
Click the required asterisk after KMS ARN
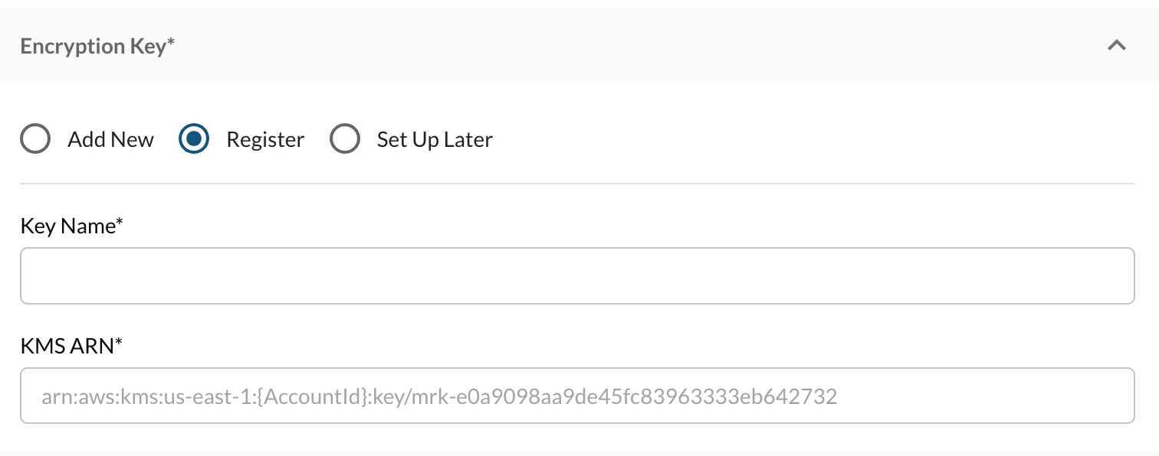click(x=119, y=344)
